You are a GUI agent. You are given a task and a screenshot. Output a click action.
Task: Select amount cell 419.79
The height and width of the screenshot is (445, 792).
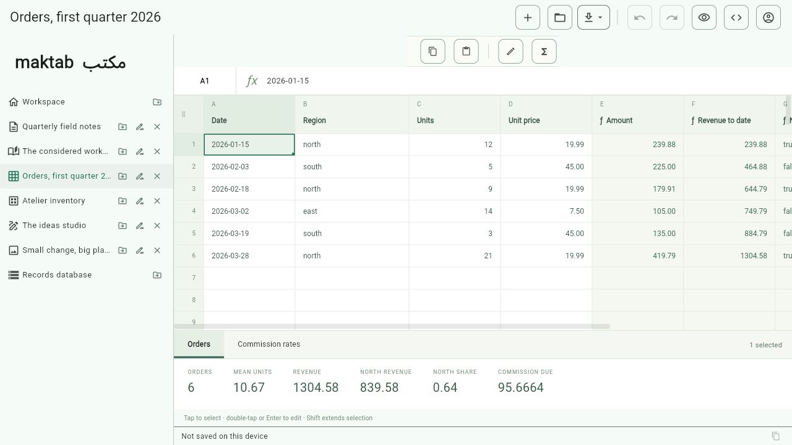[638, 256]
